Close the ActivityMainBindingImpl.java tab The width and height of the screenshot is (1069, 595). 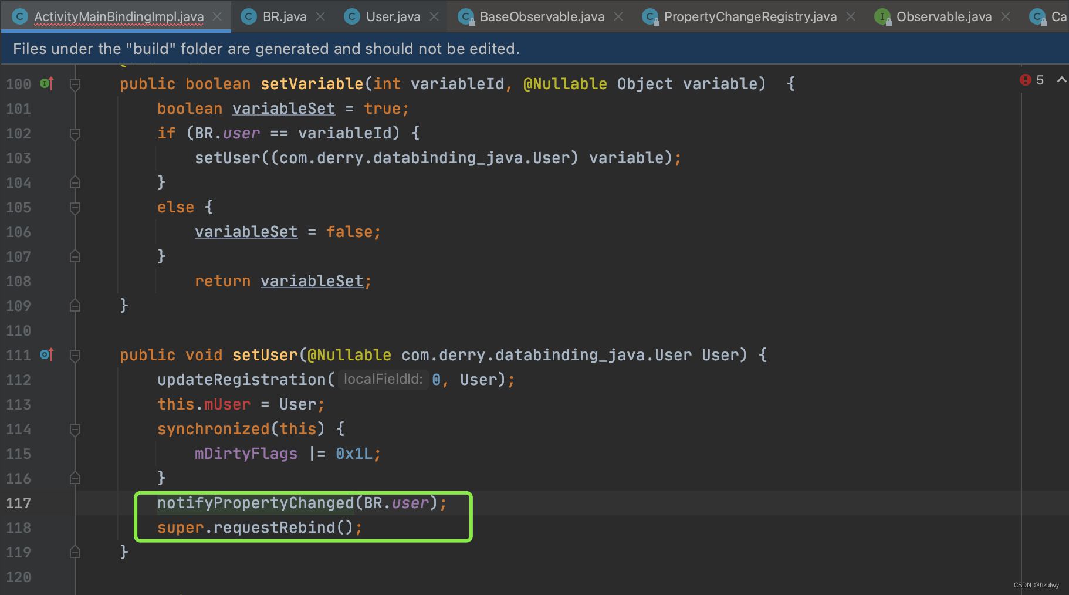coord(217,16)
